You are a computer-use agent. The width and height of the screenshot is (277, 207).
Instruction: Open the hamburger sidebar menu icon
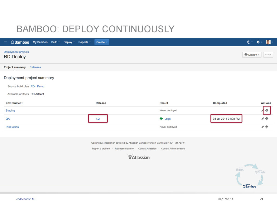point(5,42)
